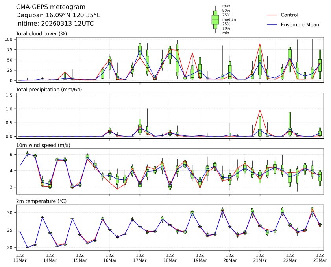The width and height of the screenshot is (331, 267).
Task: Click the '12Z 23Mar' x-axis label
Action: [320, 258]
